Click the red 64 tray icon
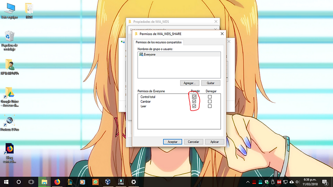Screen dimensions: 333x187 tap(279, 182)
